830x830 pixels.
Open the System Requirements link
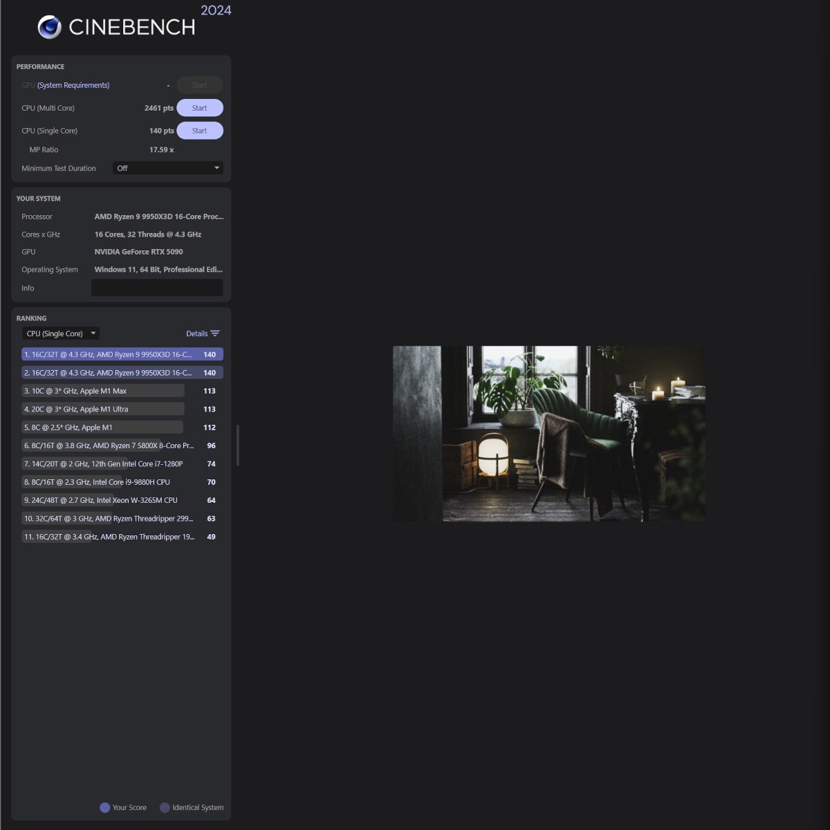click(73, 85)
